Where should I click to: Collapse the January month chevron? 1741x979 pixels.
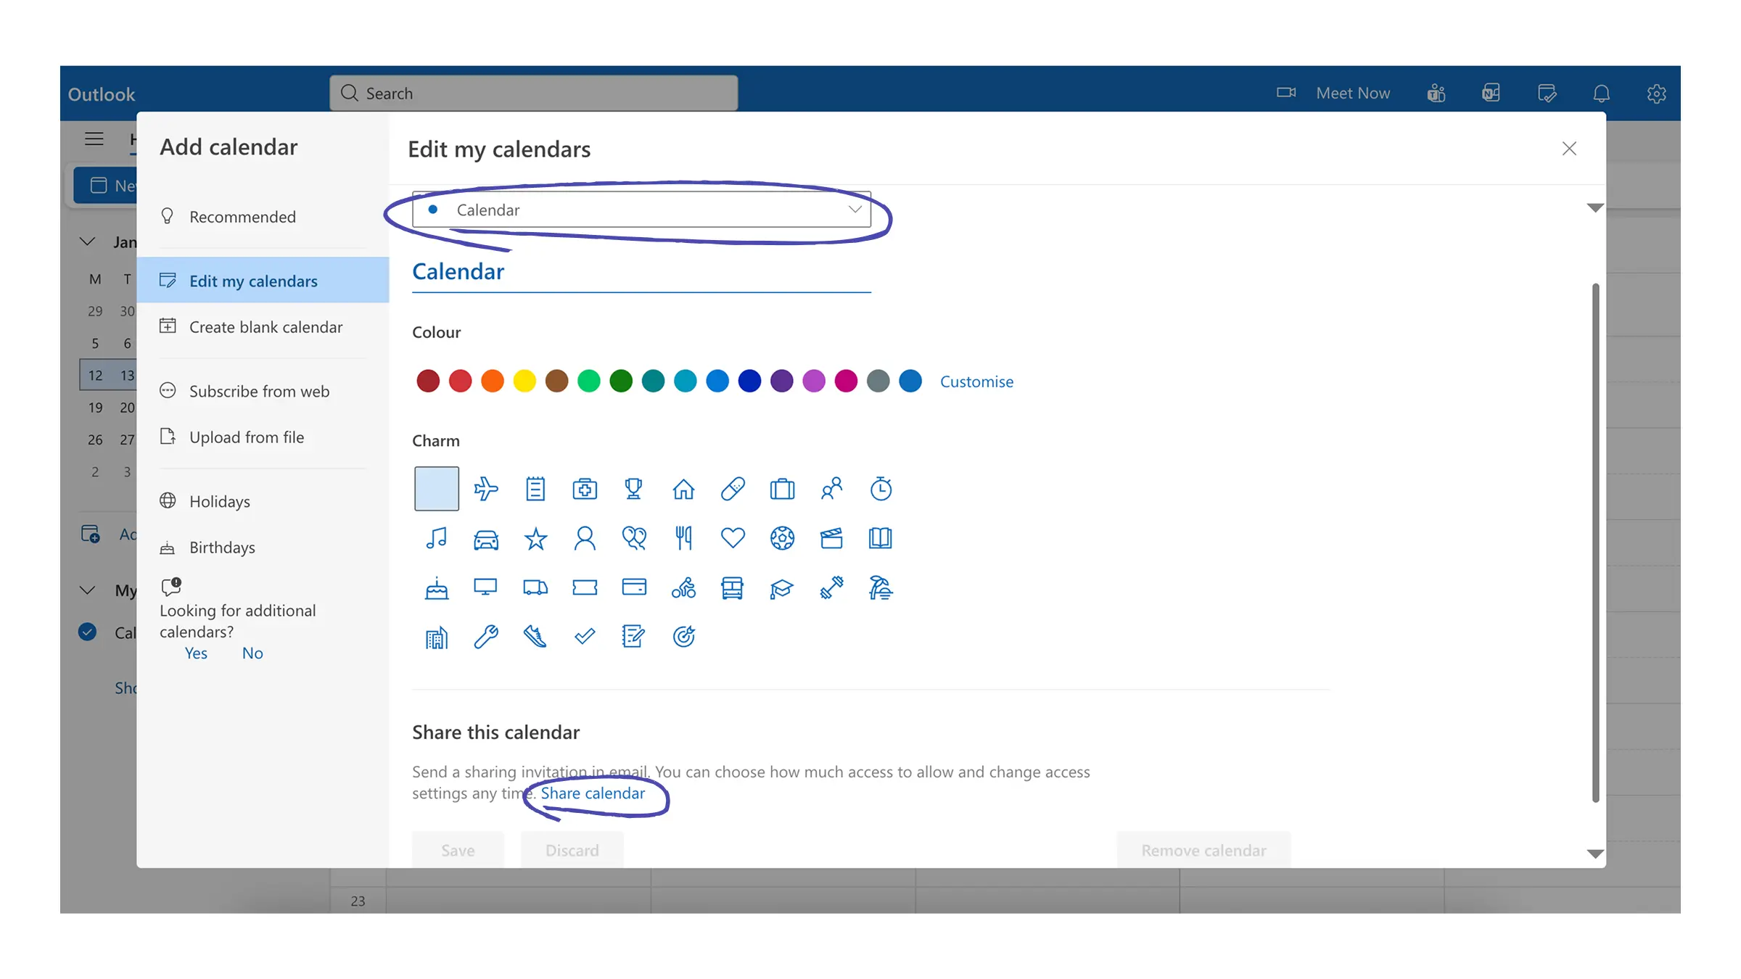88,241
